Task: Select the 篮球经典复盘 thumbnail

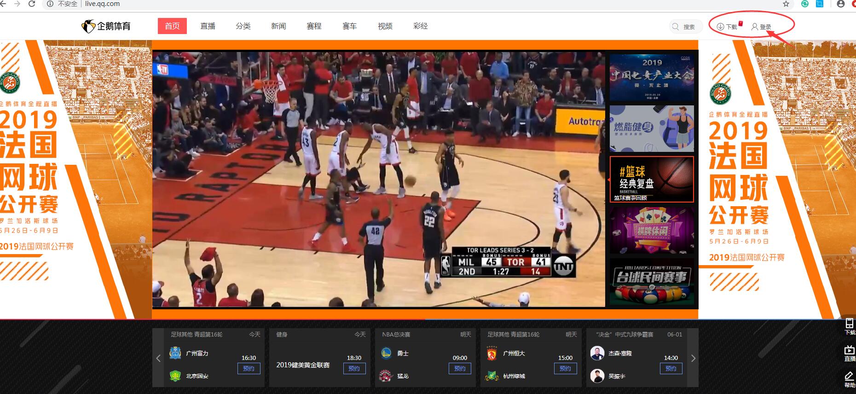Action: tap(652, 179)
